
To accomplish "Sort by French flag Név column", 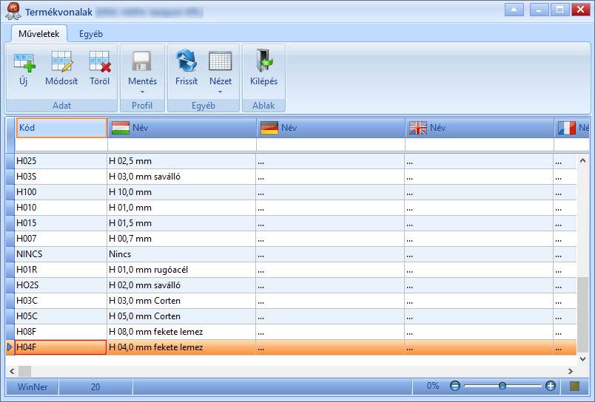I will [x=572, y=128].
